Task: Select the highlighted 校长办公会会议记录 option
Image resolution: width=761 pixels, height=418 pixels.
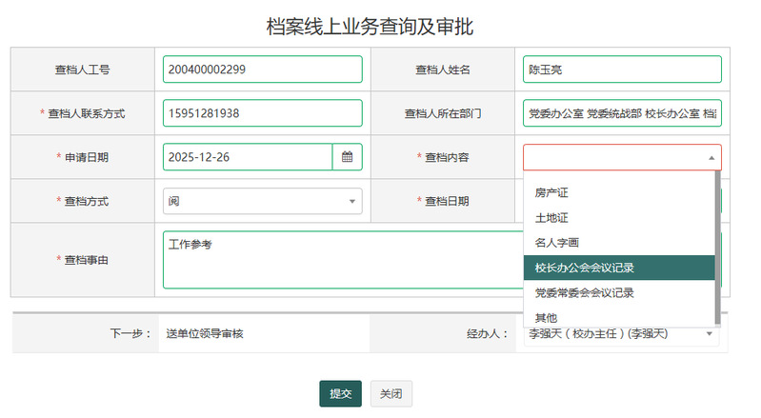Action: pyautogui.click(x=584, y=268)
